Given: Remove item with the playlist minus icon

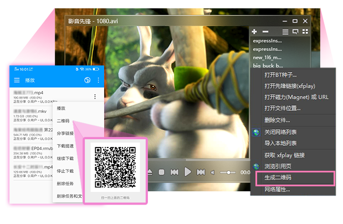Looking at the screenshot, I should (x=265, y=32).
